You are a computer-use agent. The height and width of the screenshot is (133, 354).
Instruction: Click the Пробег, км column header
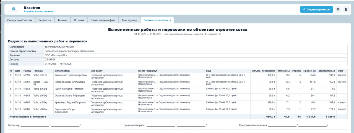pyautogui.click(x=309, y=71)
